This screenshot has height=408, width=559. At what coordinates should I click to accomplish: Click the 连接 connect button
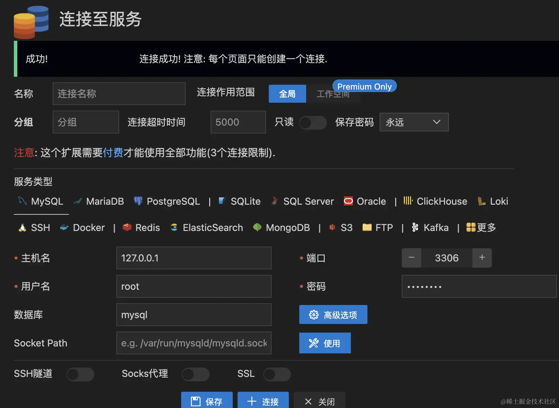pyautogui.click(x=263, y=400)
